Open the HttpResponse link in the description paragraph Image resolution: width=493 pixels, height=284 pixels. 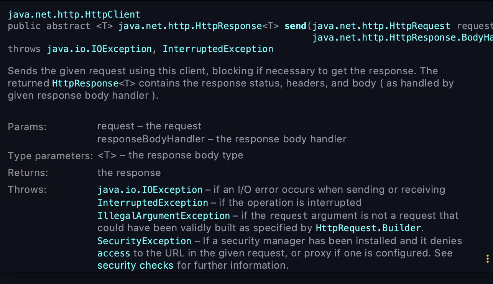pos(85,83)
